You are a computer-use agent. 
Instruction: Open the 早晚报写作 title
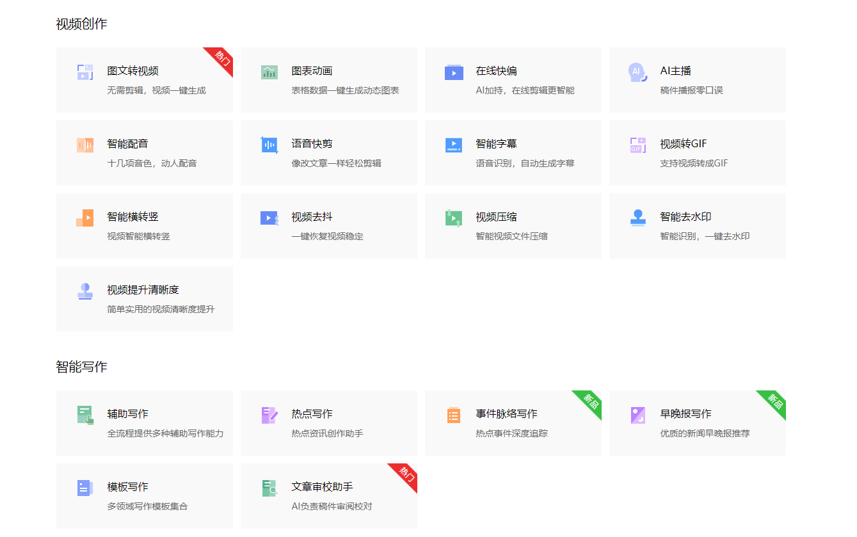686,414
